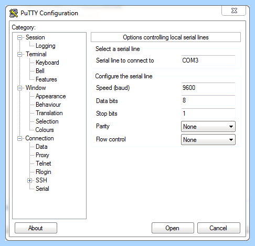The image size is (255, 246).
Task: Open the Flow control dropdown
Action: (208, 140)
